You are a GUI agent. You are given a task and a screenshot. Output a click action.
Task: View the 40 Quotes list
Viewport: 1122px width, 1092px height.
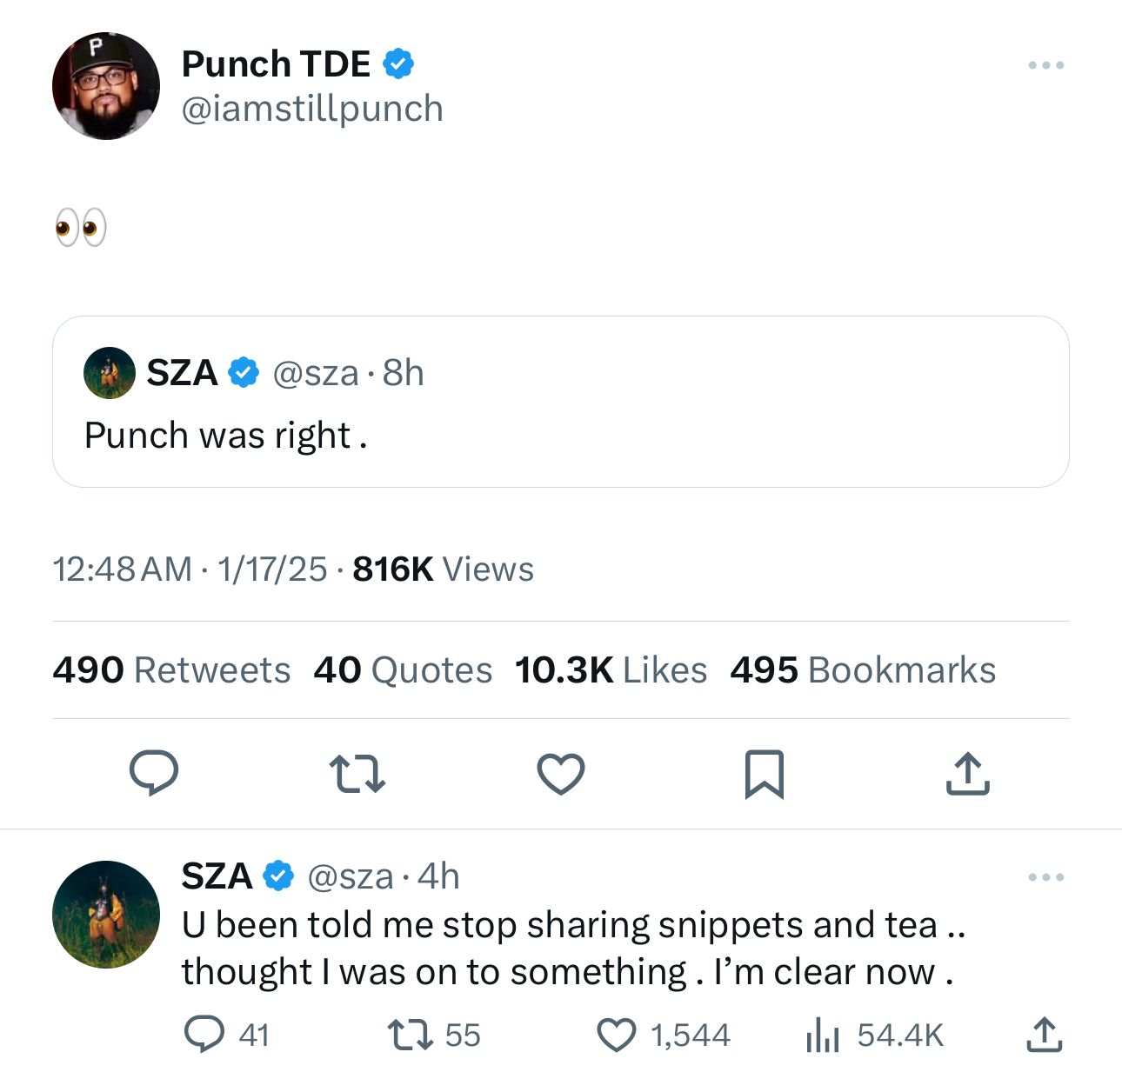coord(403,670)
